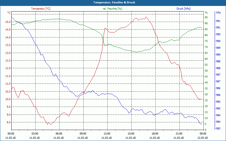Click the 8,5 temperature axis value
The height and width of the screenshot is (141, 226).
[x=8, y=122]
